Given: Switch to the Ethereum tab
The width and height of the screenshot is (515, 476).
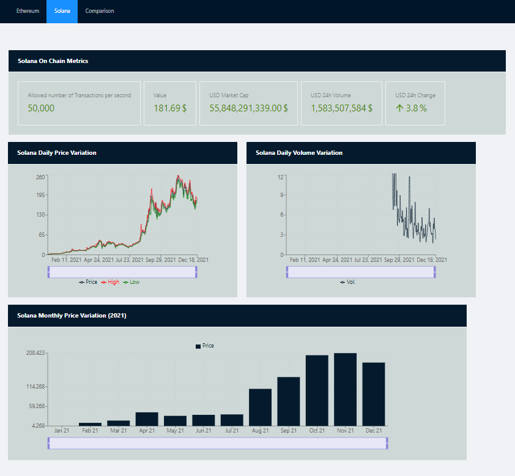Looking at the screenshot, I should 28,11.
